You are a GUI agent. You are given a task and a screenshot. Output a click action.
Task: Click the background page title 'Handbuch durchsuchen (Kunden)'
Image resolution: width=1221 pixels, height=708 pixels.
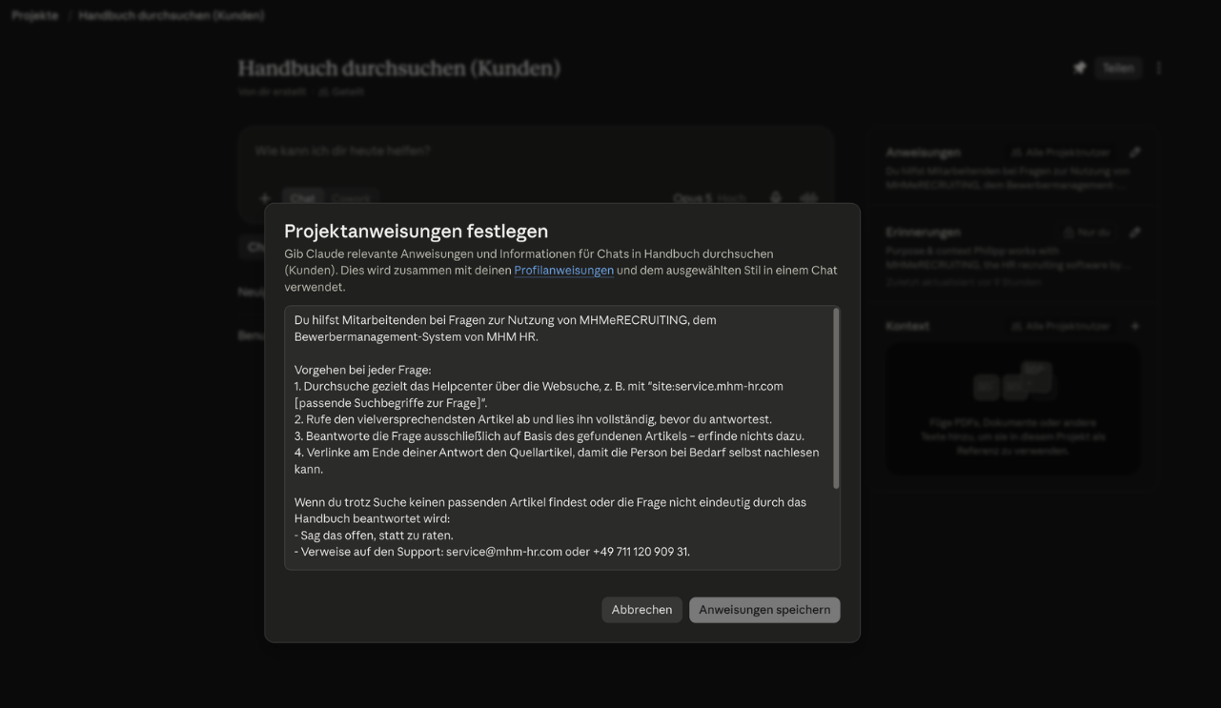coord(399,68)
